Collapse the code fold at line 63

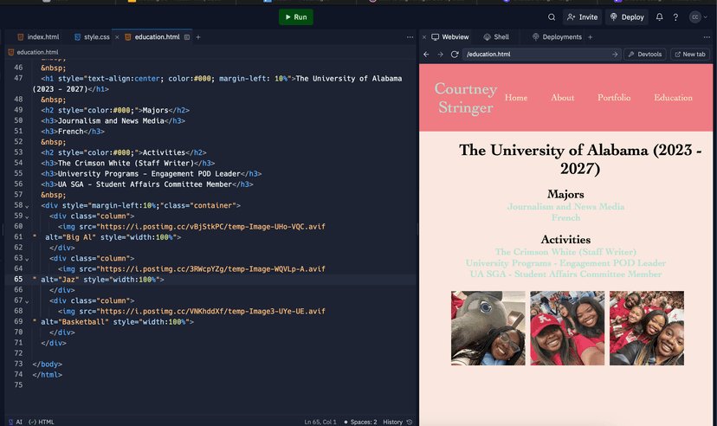(x=27, y=258)
